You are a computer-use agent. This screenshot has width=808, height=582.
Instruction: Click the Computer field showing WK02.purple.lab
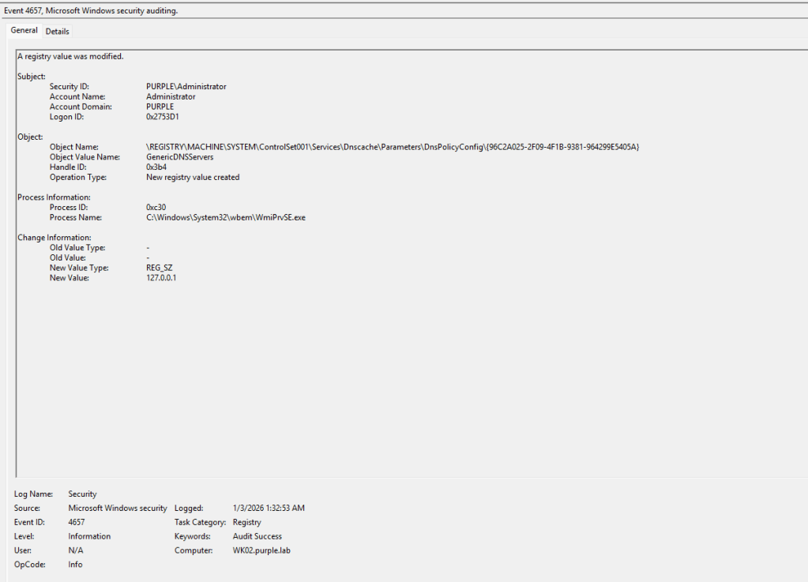(x=263, y=550)
